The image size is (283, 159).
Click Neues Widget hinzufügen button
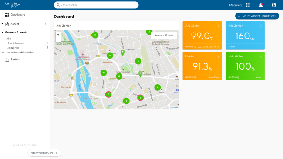tap(257, 16)
